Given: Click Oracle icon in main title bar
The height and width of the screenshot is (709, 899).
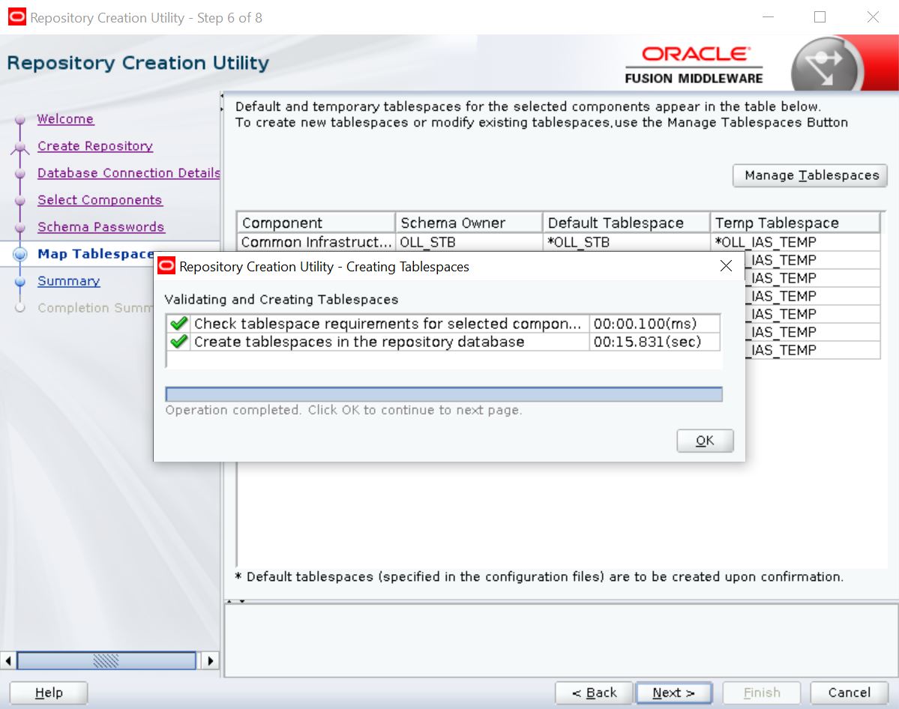Looking at the screenshot, I should click(16, 17).
